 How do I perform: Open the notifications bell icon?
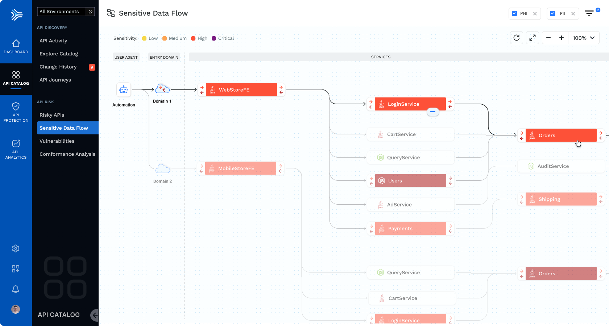click(16, 289)
